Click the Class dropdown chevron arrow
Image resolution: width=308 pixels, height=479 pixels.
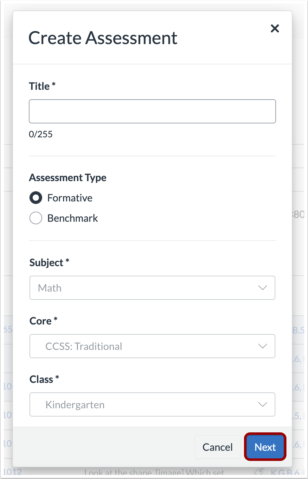coord(262,404)
